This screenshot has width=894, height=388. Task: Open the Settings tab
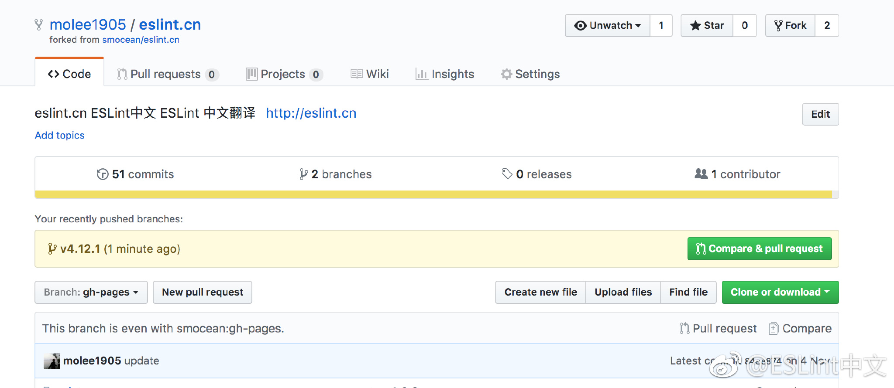coord(530,74)
